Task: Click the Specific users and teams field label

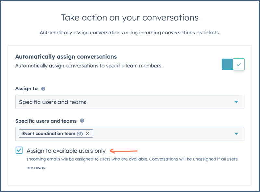Action: coord(46,121)
